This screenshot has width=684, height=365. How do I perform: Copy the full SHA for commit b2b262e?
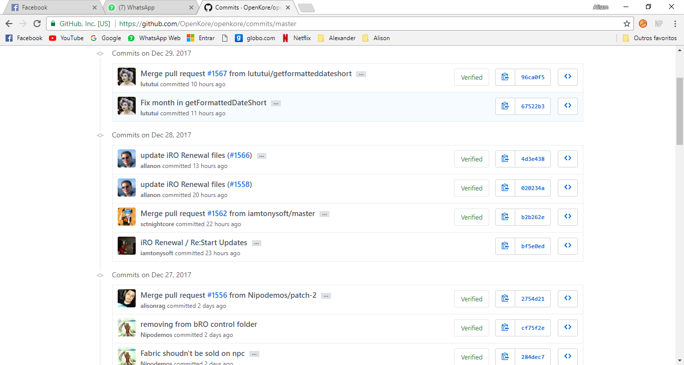tap(505, 217)
